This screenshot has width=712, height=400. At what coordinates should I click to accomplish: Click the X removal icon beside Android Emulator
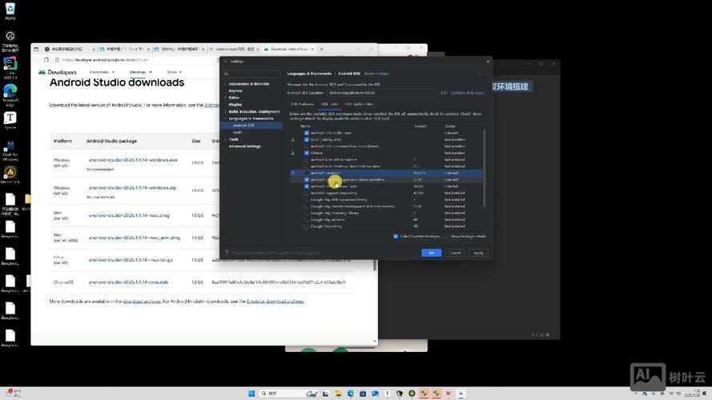coord(292,173)
